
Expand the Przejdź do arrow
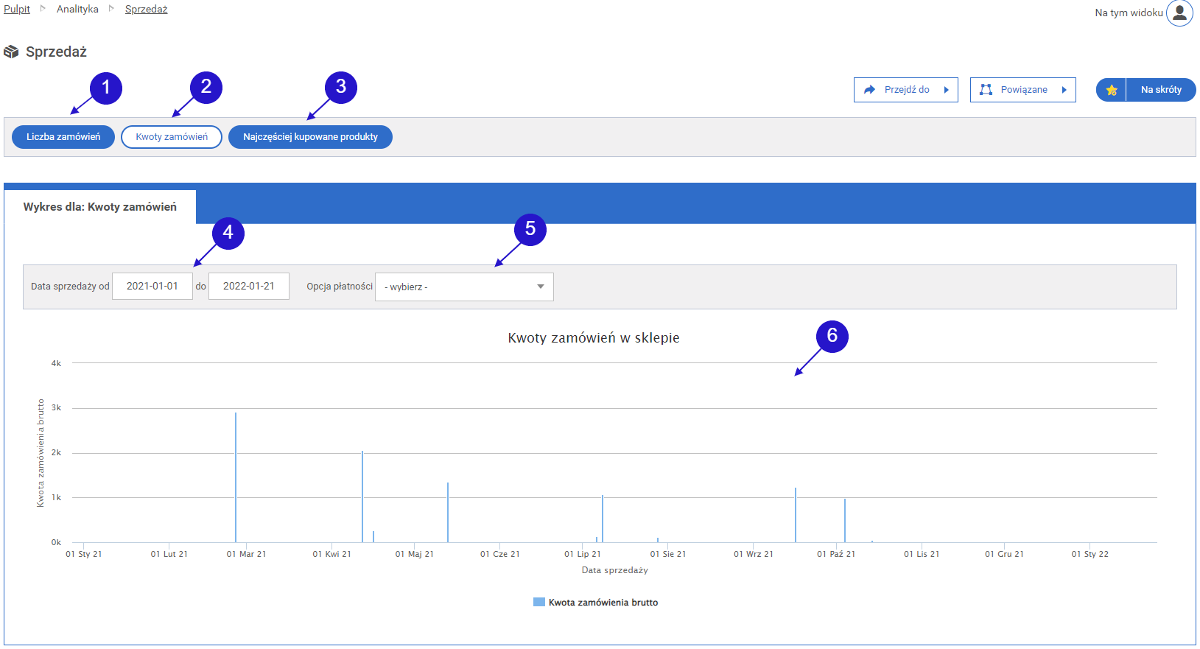point(947,90)
